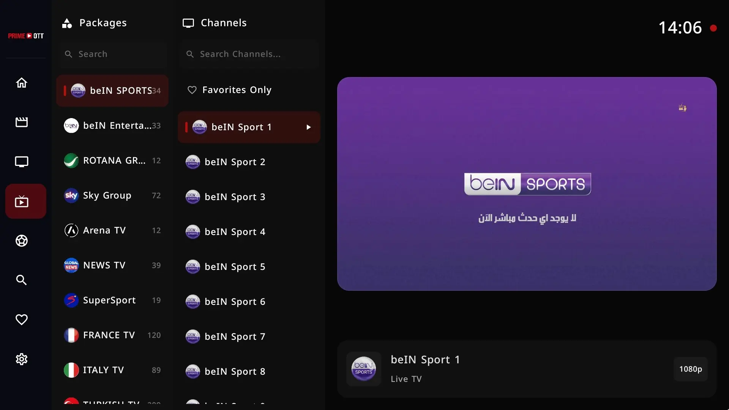Tune to beIN Sport 6 channel
The width and height of the screenshot is (729, 410).
[249, 302]
